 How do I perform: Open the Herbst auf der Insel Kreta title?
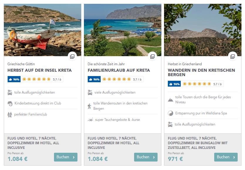click(x=40, y=70)
